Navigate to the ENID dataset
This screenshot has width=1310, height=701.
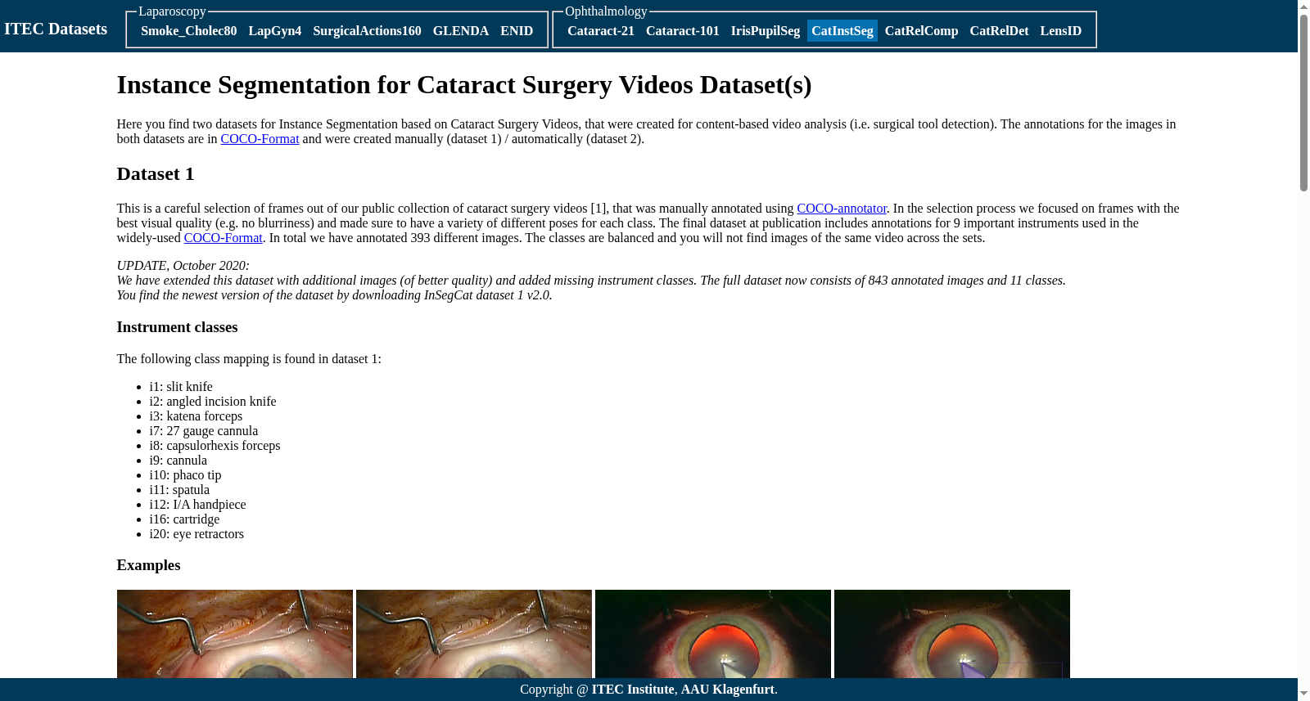pos(517,31)
